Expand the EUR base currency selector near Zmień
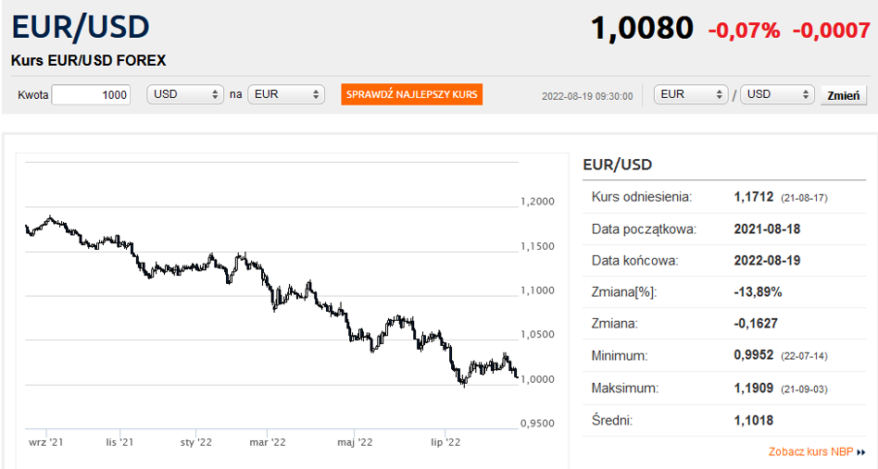The width and height of the screenshot is (878, 469). pos(691,94)
